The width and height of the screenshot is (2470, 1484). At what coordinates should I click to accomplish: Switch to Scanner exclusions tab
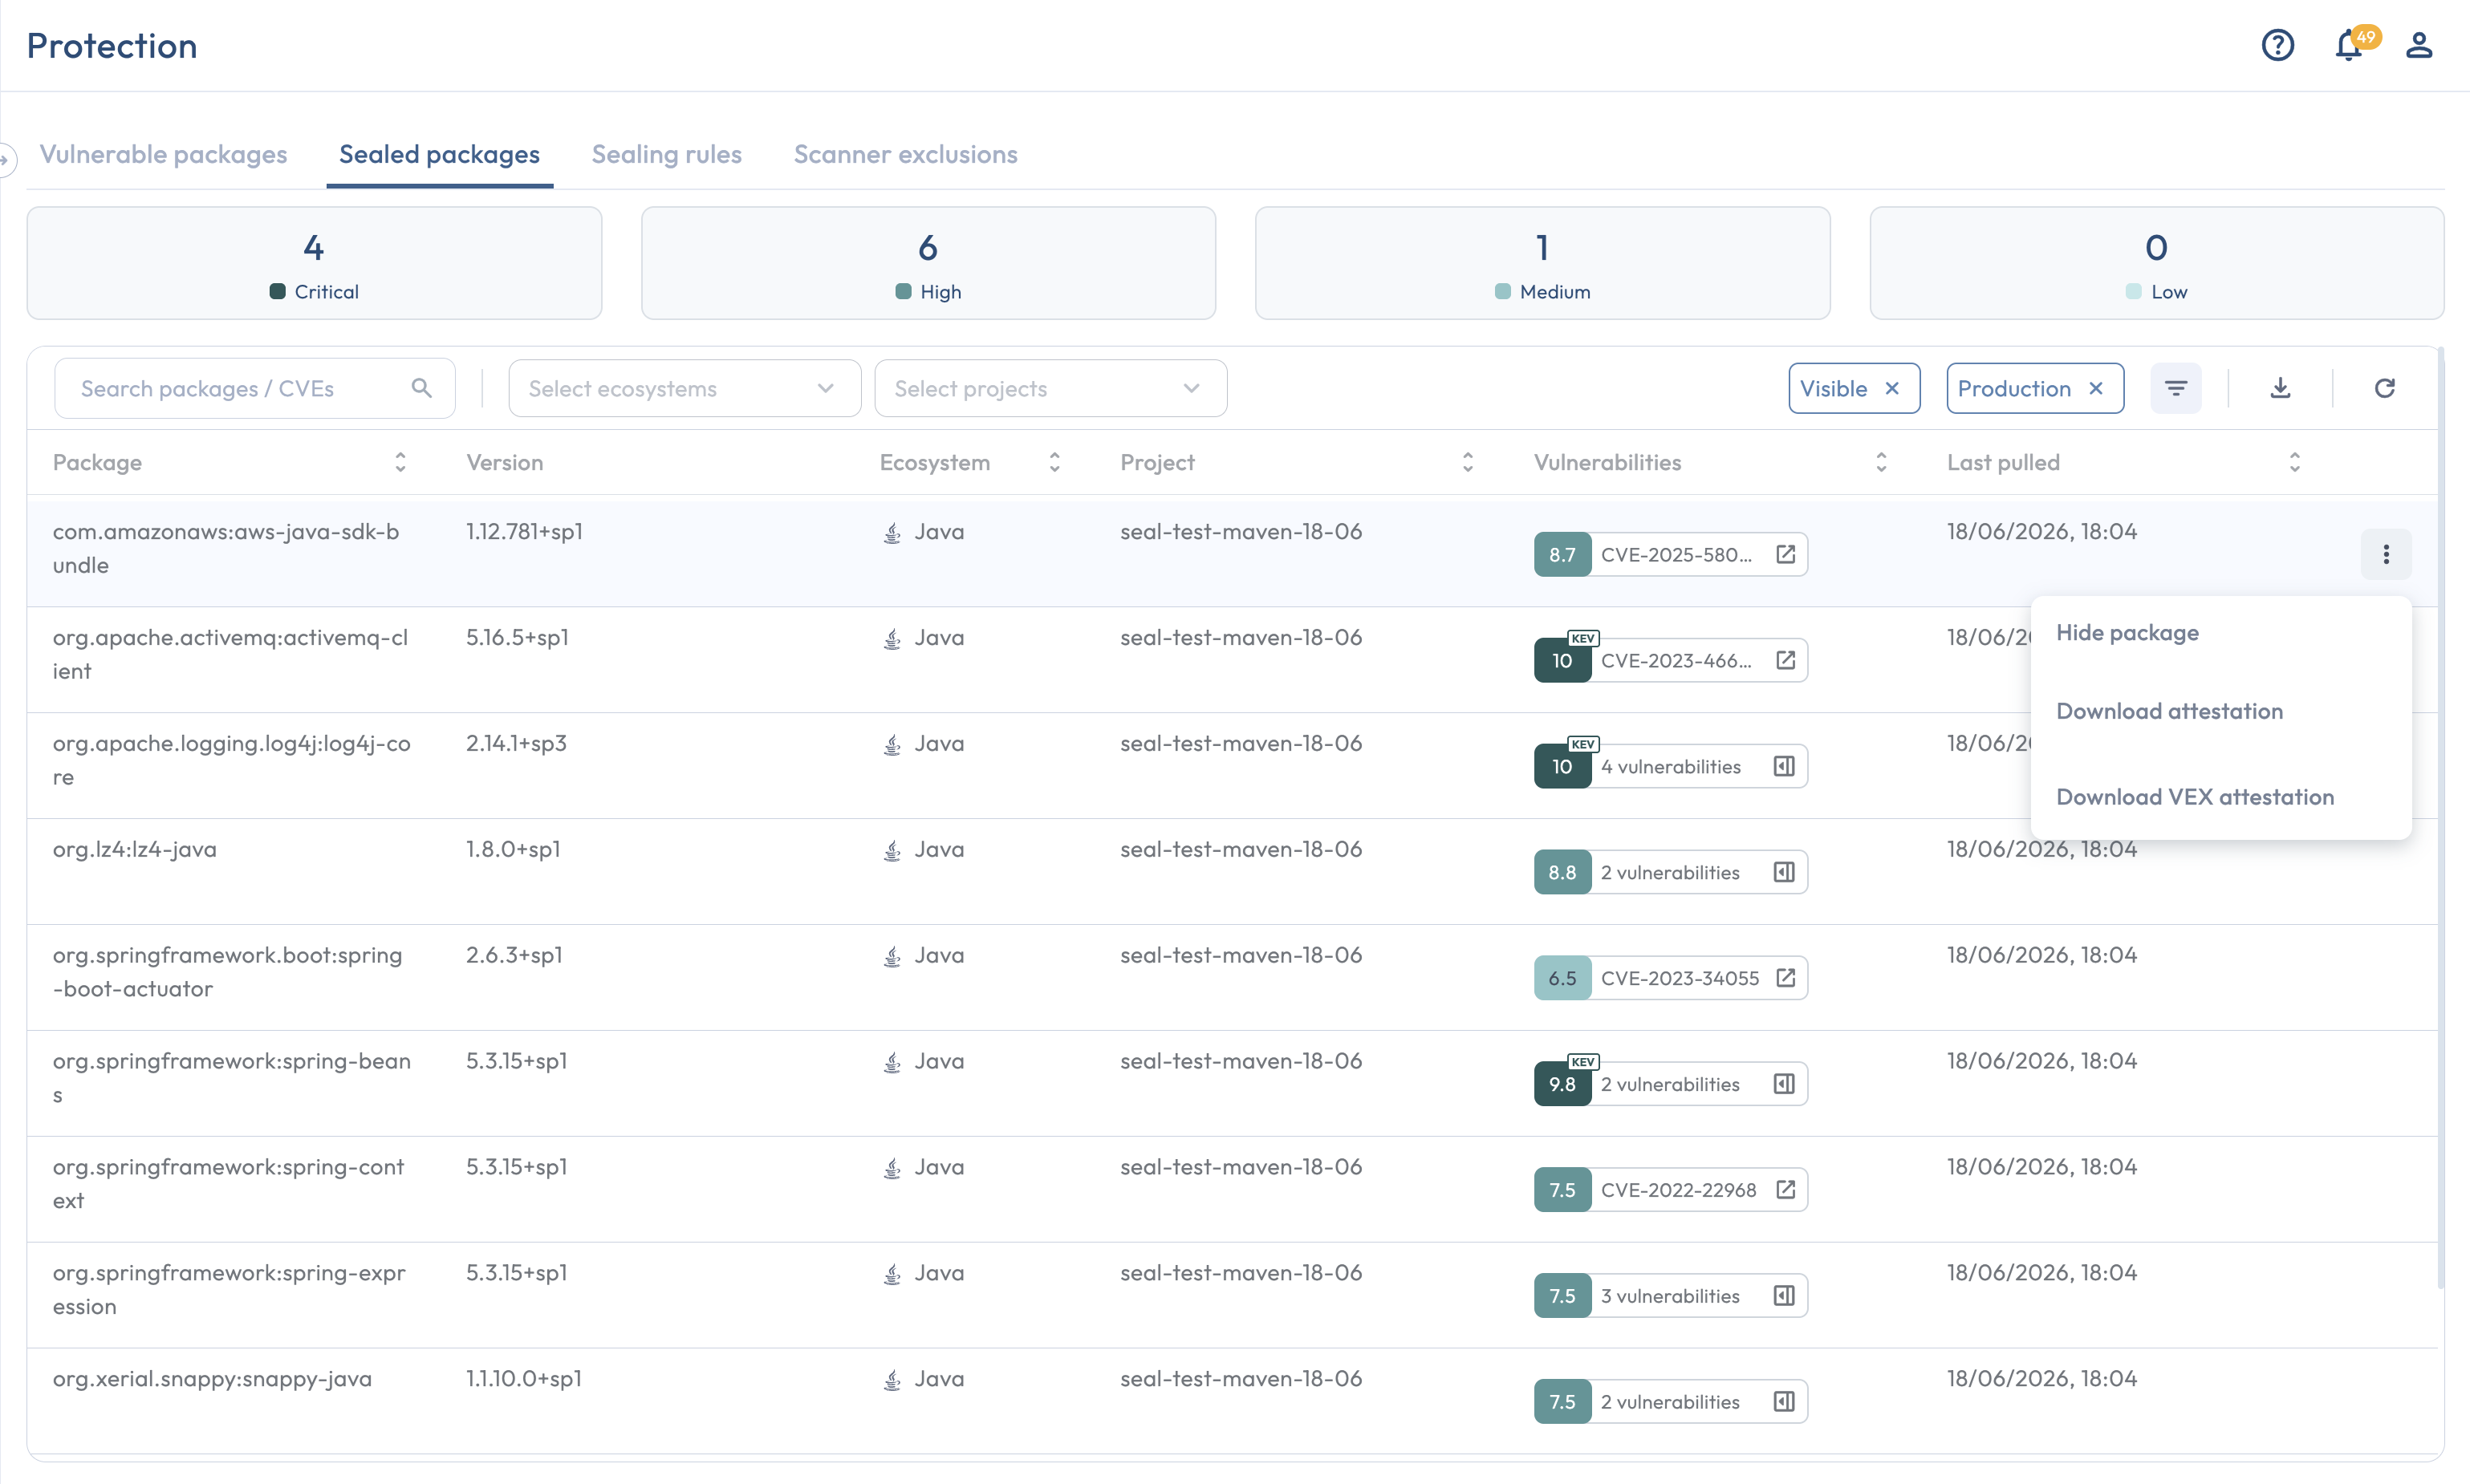coord(905,154)
